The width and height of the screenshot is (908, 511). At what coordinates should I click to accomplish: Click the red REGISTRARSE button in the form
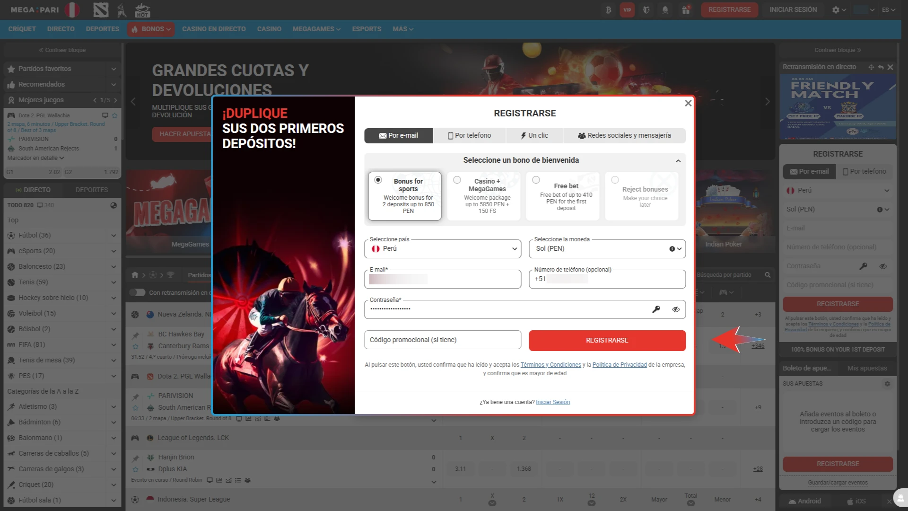[607, 340]
